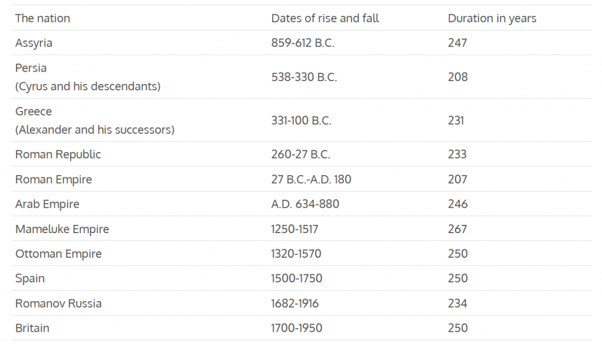Click the '27 B.C.-A.D. 180' date cell
The image size is (602, 347).
311,179
